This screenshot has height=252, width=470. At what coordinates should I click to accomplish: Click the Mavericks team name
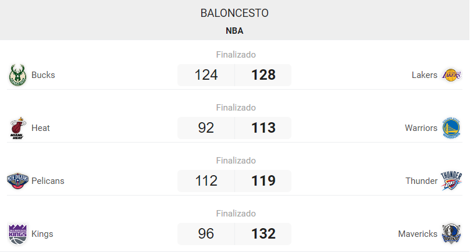418,234
